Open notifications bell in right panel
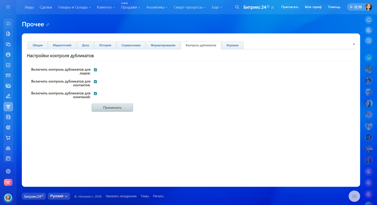This screenshot has width=377, height=205. (x=368, y=20)
